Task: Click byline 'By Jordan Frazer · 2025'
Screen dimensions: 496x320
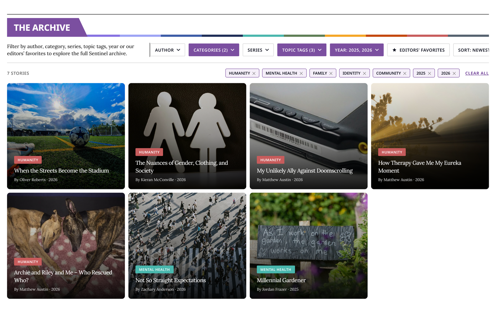Action: [277, 289]
